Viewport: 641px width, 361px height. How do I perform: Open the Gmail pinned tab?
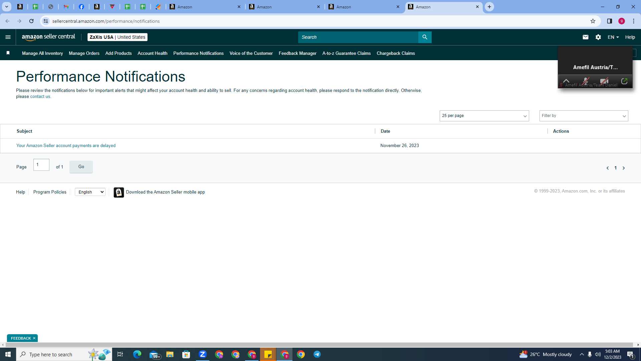coord(66,7)
